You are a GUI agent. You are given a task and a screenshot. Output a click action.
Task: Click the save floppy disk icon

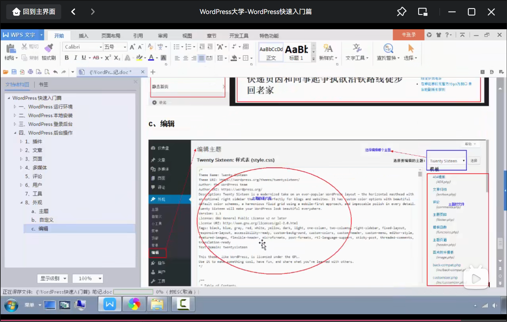point(14,72)
